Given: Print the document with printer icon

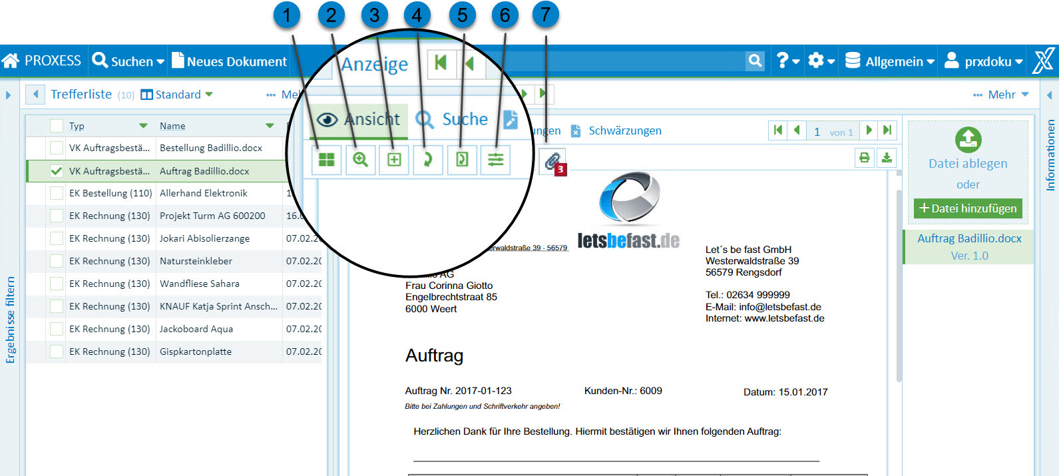Looking at the screenshot, I should [864, 158].
